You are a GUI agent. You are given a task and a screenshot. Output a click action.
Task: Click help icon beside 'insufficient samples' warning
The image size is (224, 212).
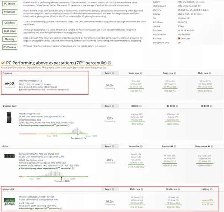pos(68,90)
